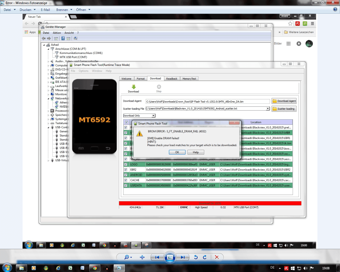Toggle the CACHE partition checkbox
This screenshot has height=272, width=340.
click(x=126, y=180)
